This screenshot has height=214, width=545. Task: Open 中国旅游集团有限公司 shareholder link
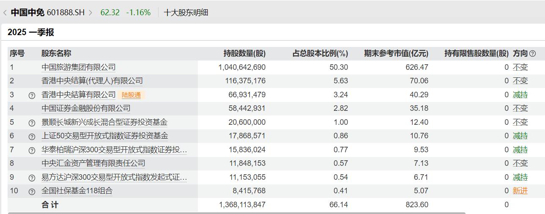point(78,67)
